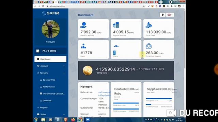Open the Downline page

47,101
